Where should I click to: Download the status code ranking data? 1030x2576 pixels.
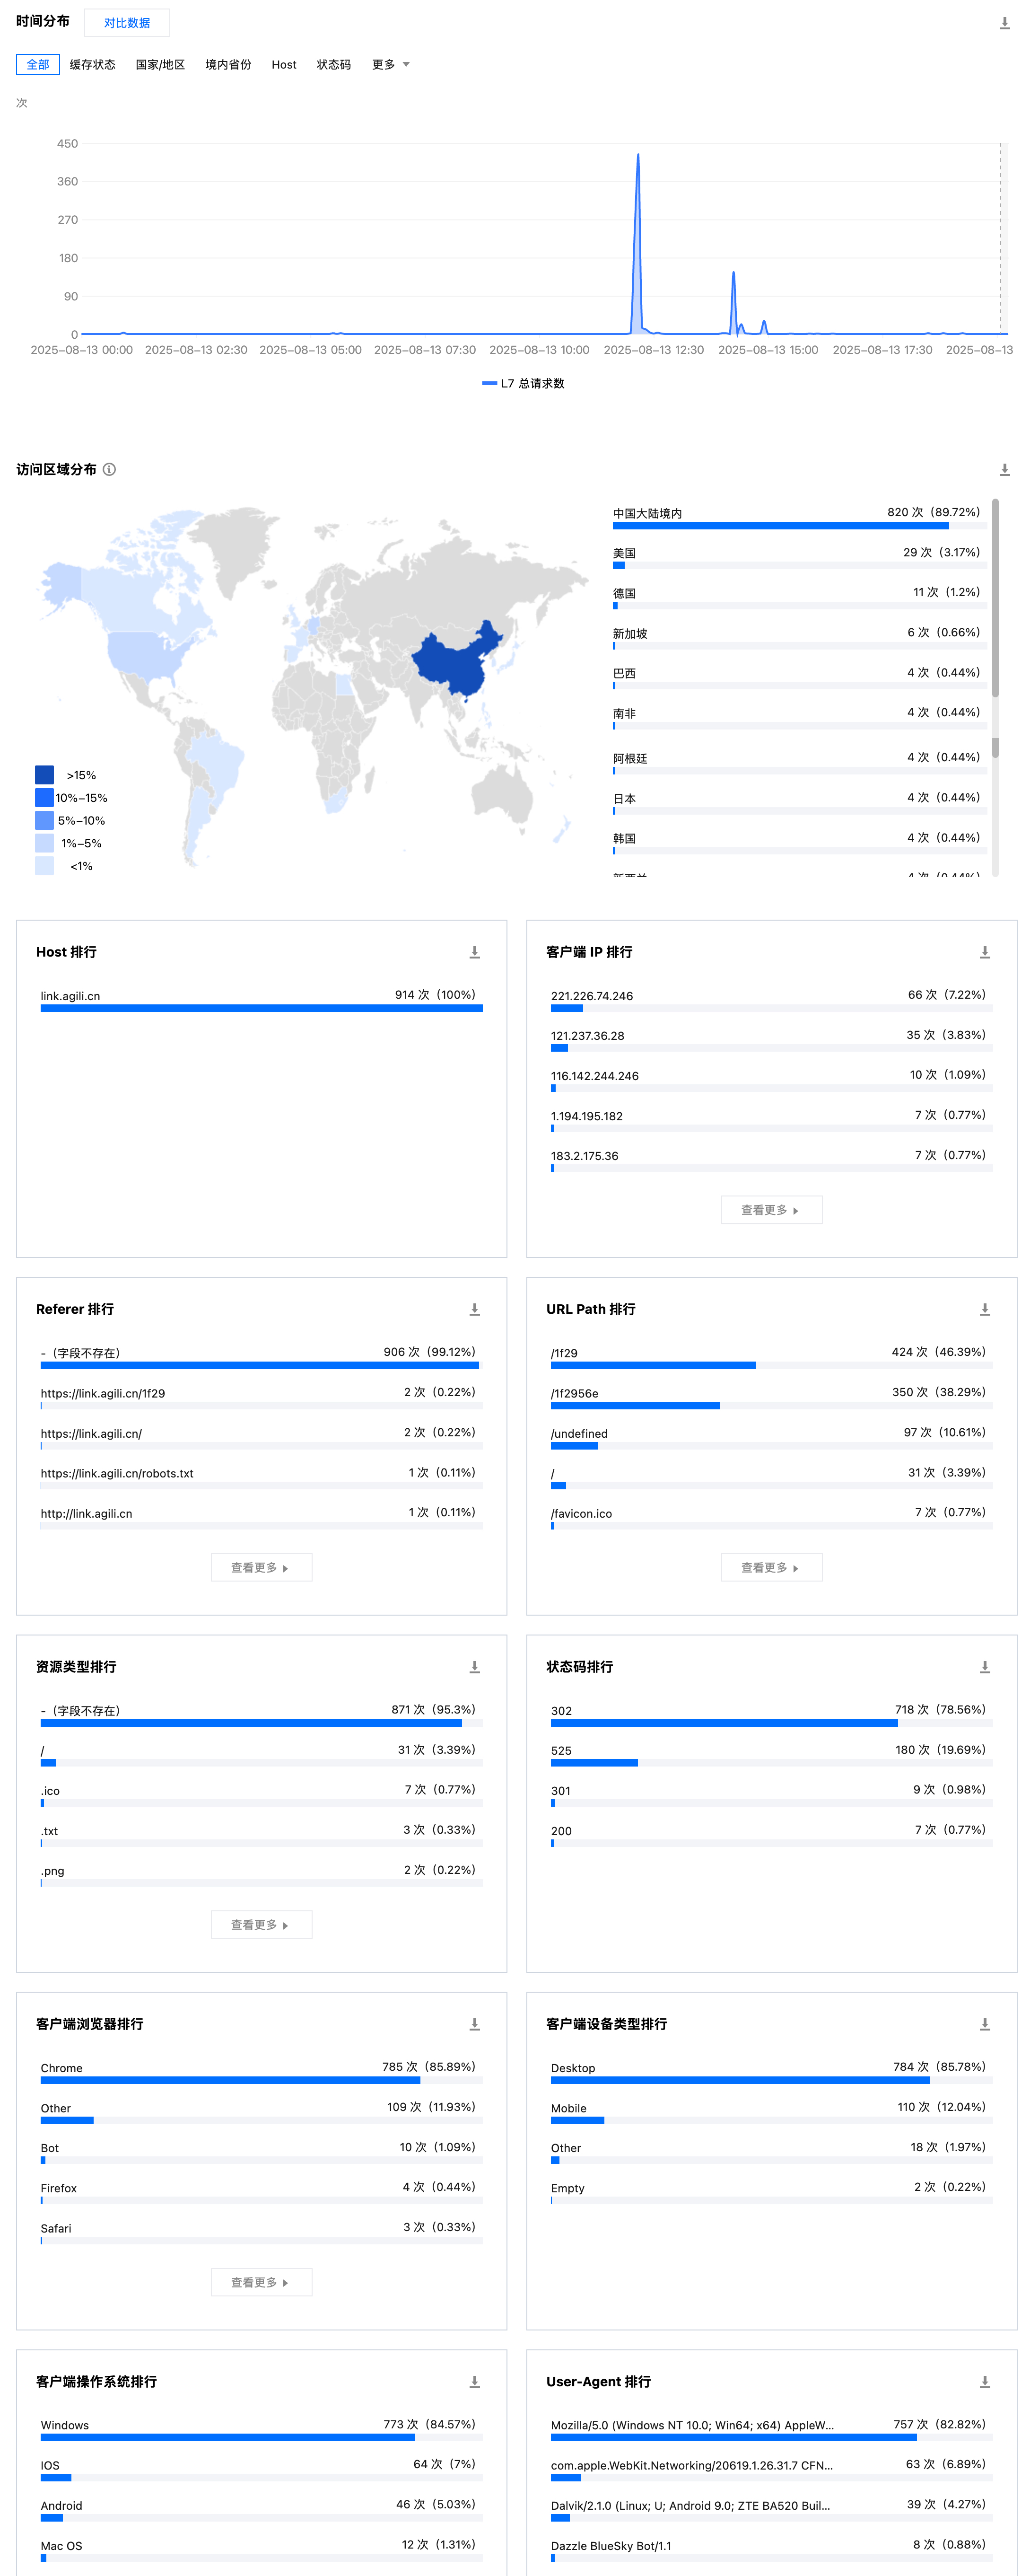[x=984, y=1667]
